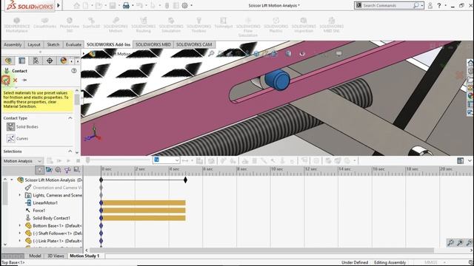
Task: Toggle Filter Driving icon
Action: tap(58, 170)
